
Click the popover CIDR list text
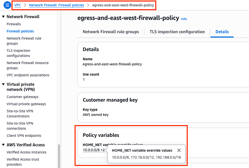(146, 157)
